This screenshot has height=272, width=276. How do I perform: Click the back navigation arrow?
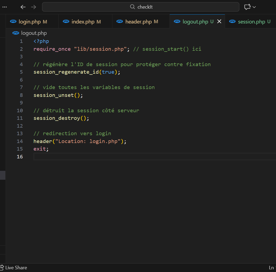tap(23, 7)
